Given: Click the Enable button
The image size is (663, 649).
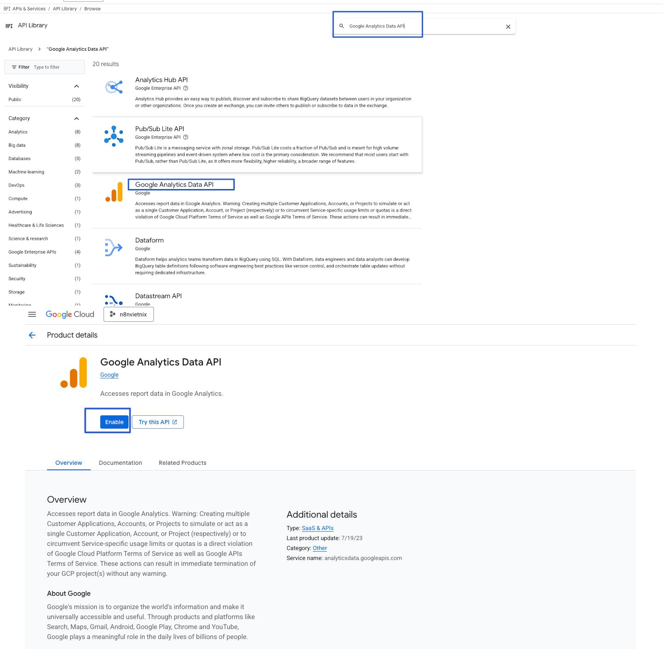Looking at the screenshot, I should [114, 422].
